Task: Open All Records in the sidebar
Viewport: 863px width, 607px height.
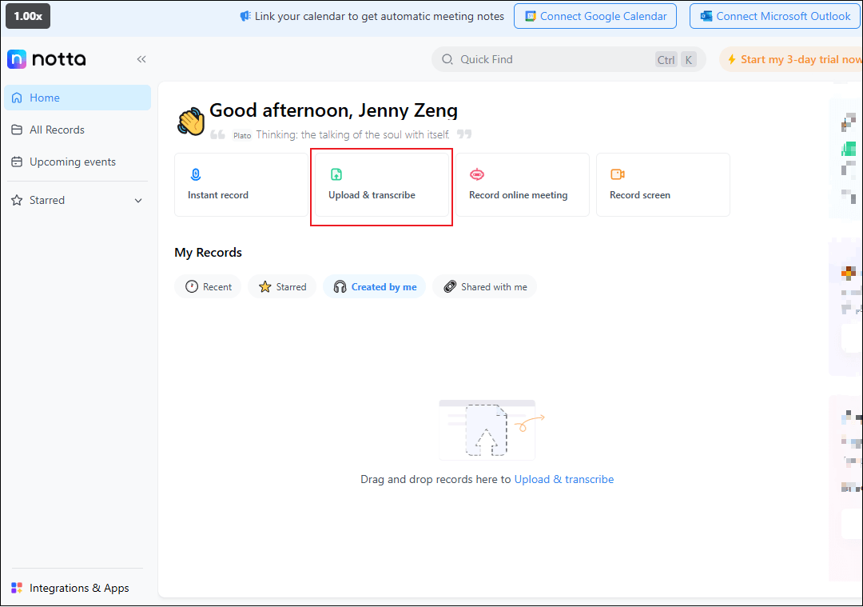Action: 78,130
